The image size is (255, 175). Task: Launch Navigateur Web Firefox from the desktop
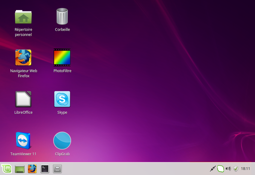click(x=23, y=57)
